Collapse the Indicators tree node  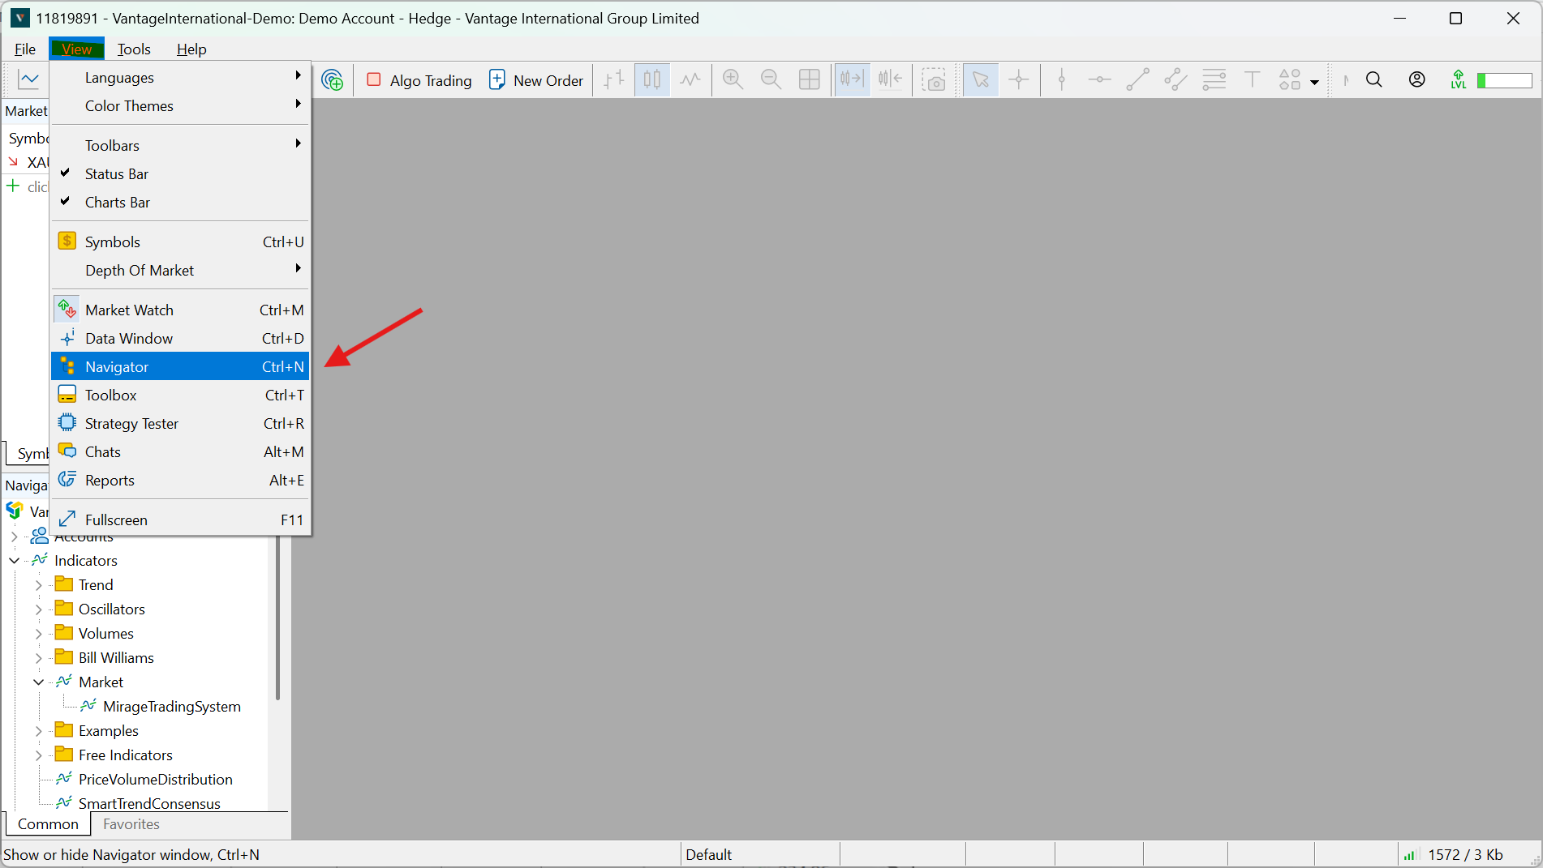tap(15, 561)
